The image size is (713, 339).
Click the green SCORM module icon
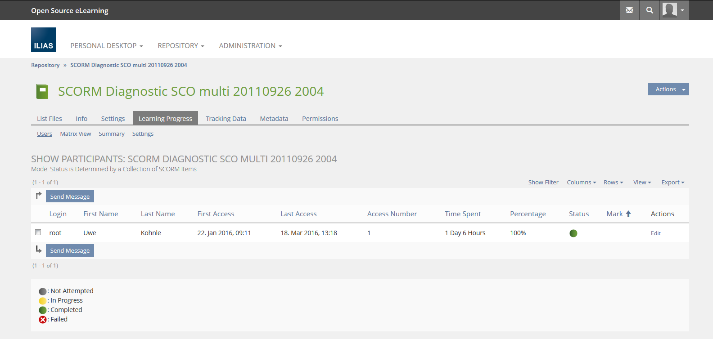[x=42, y=91]
